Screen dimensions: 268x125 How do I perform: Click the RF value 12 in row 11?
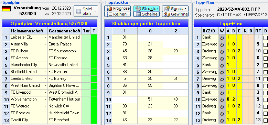[x=258, y=106]
